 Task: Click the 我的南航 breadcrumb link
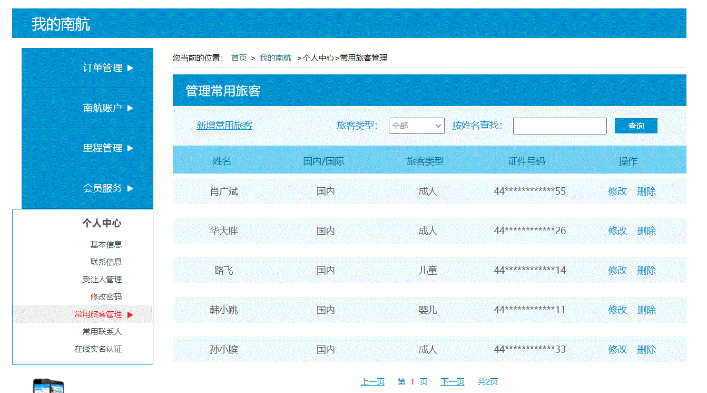click(x=275, y=58)
